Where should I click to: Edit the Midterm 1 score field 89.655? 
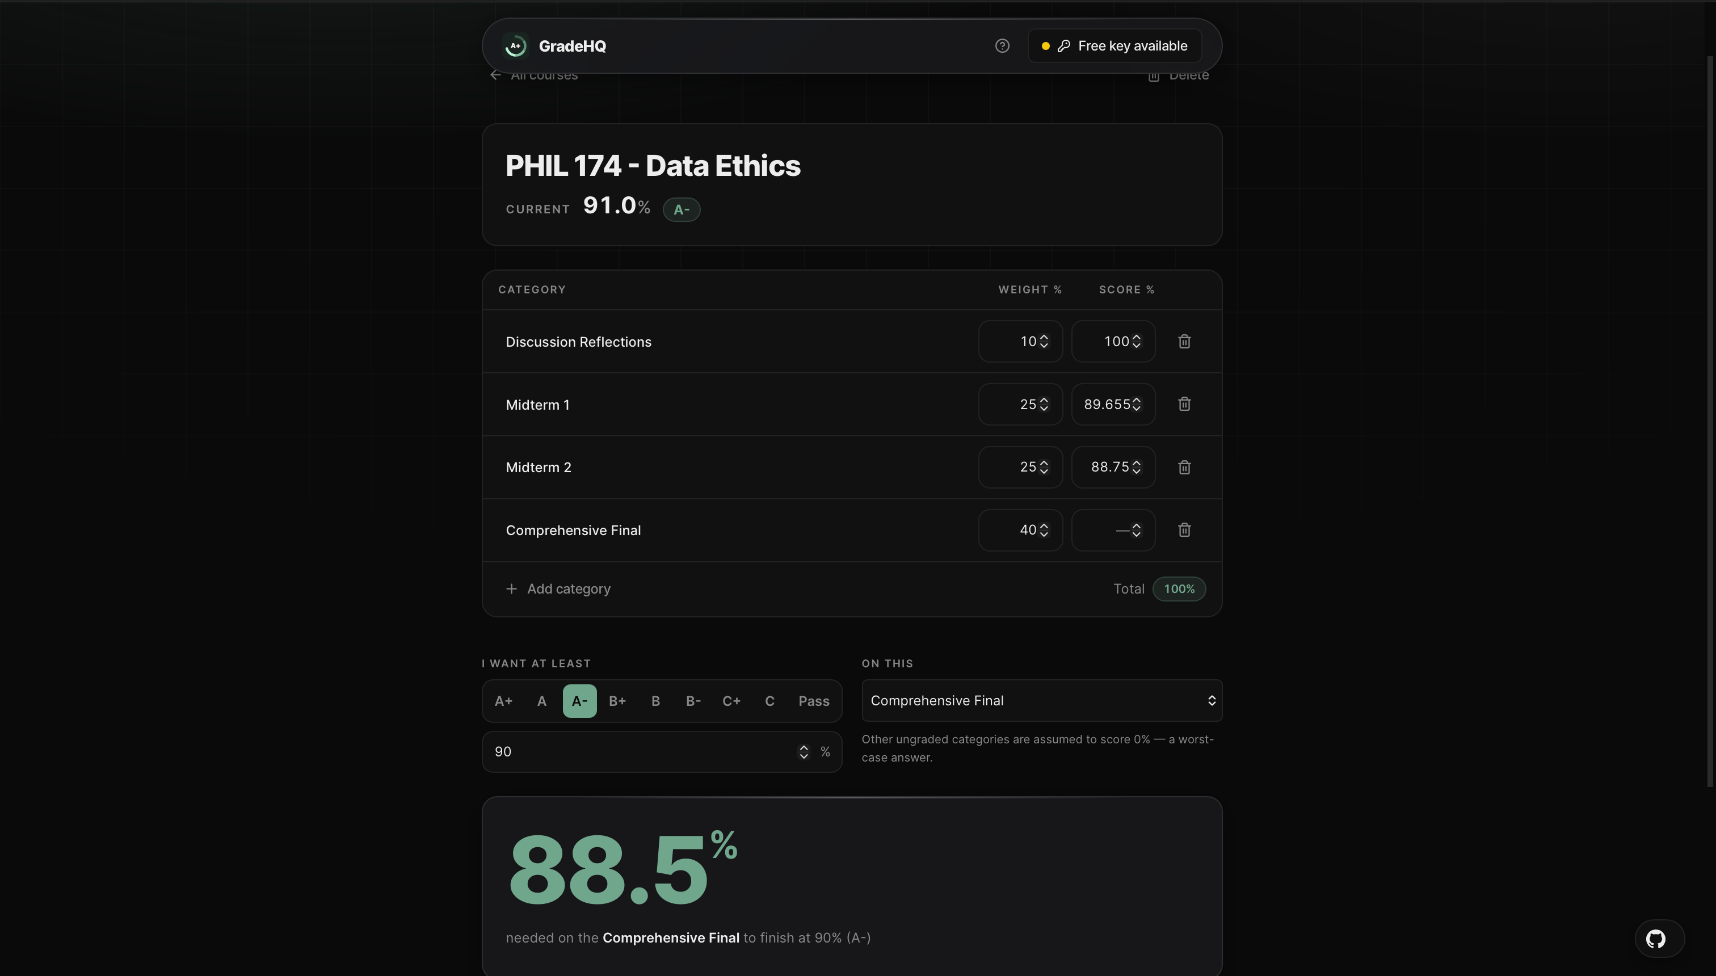coord(1113,404)
